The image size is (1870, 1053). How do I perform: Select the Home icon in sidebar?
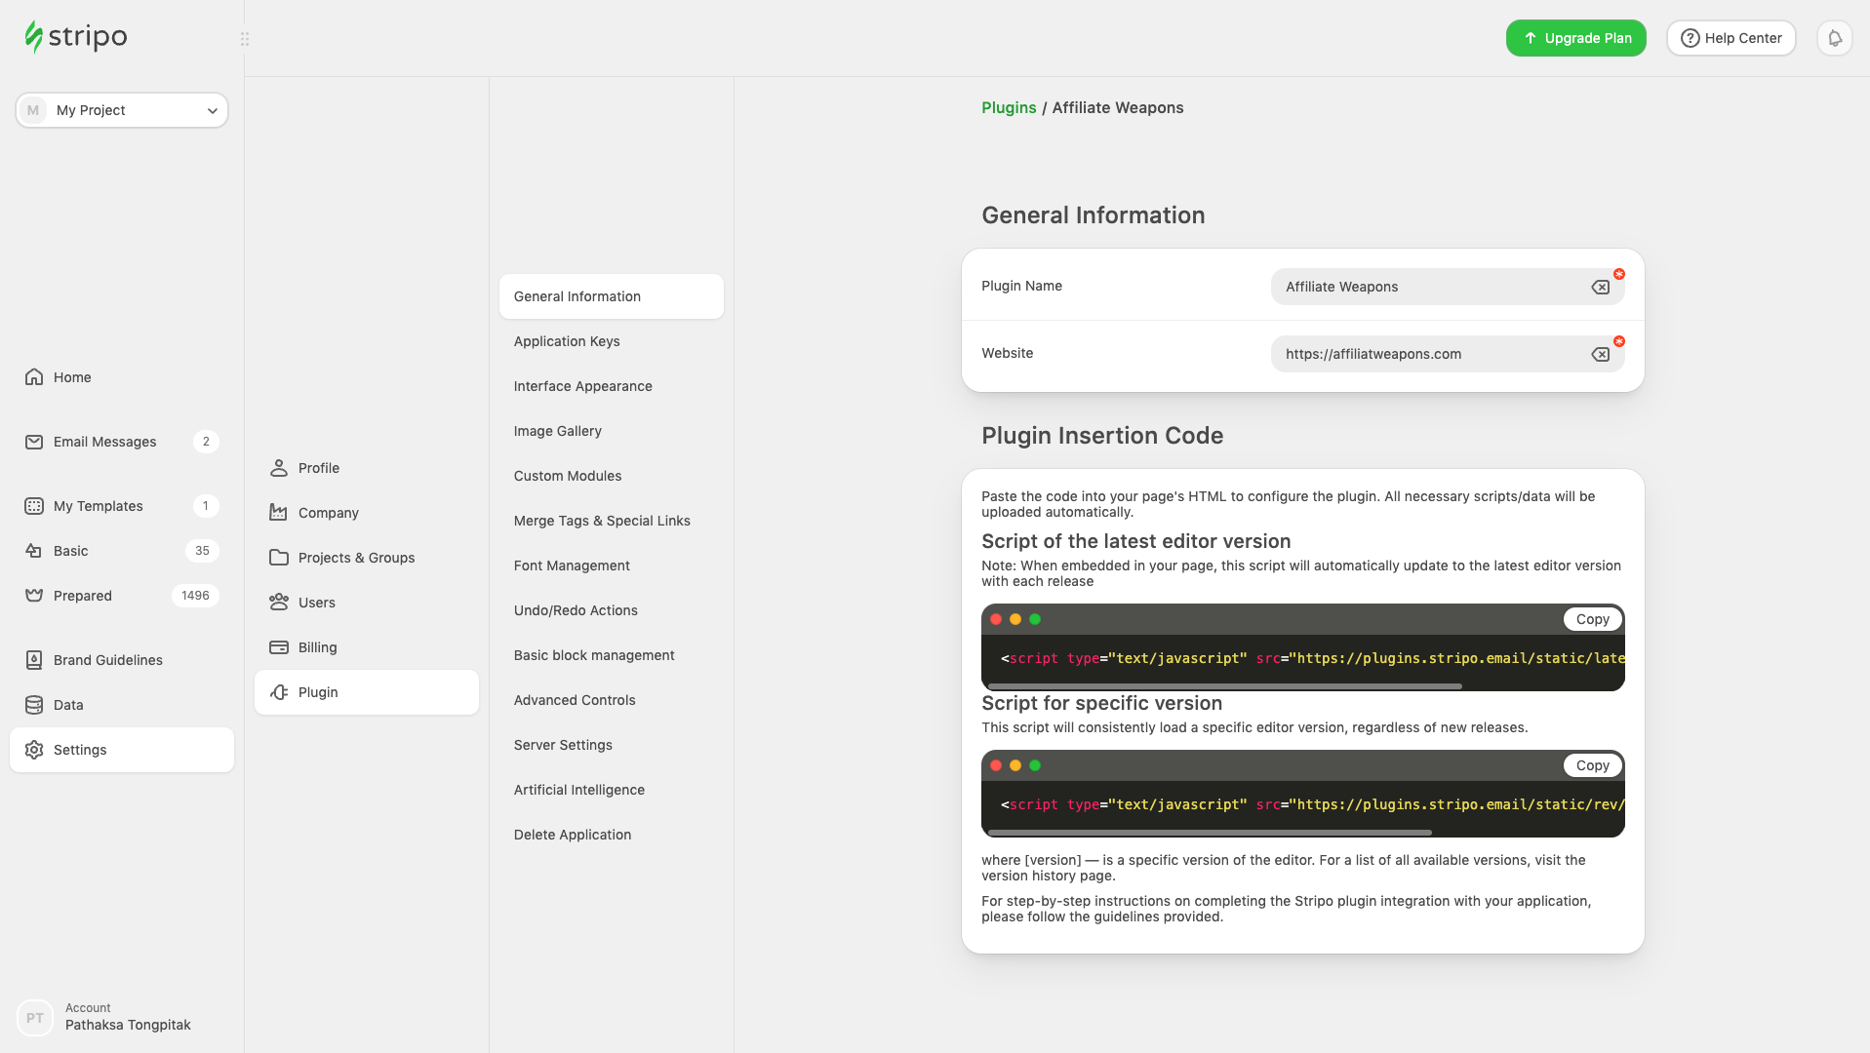click(x=34, y=376)
